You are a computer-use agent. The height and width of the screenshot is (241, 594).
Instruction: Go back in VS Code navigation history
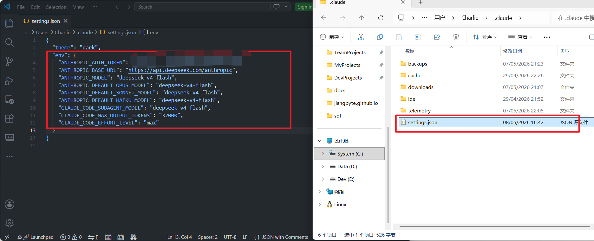click(x=118, y=7)
